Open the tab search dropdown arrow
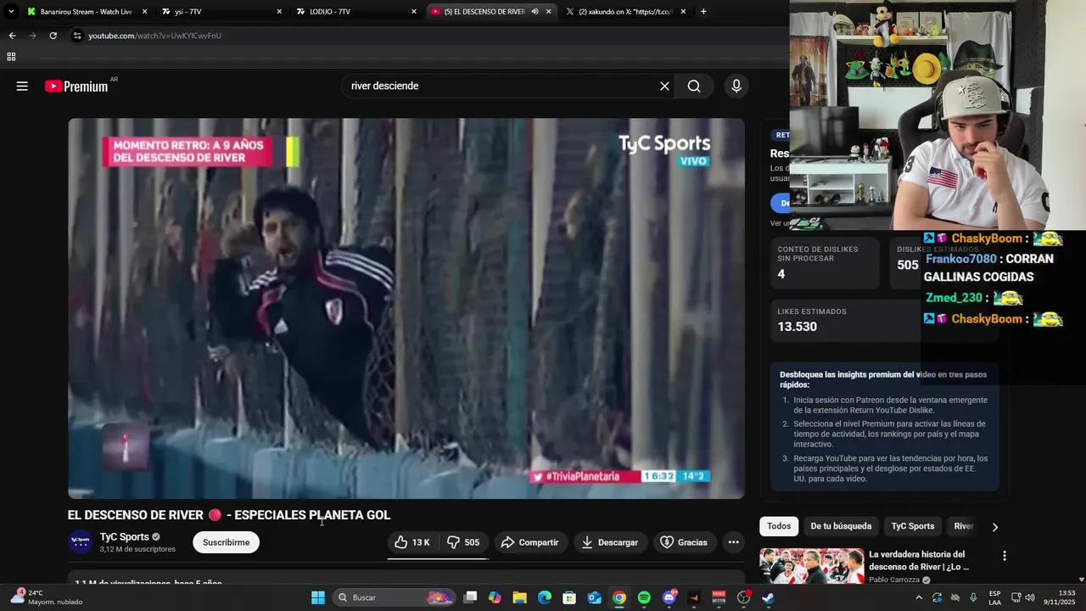 pos(11,11)
